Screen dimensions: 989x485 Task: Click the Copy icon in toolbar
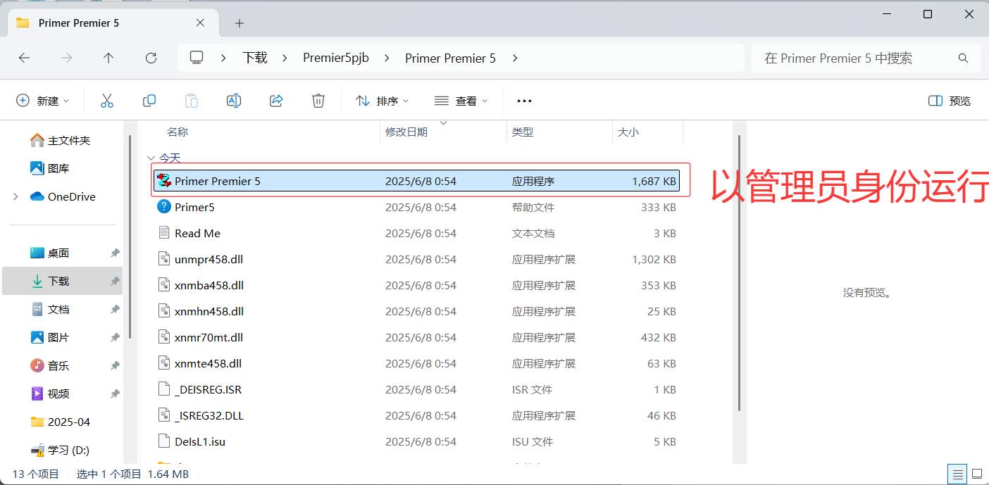click(149, 101)
